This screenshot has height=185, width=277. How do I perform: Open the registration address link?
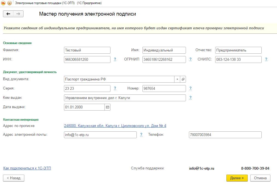(x=115, y=126)
